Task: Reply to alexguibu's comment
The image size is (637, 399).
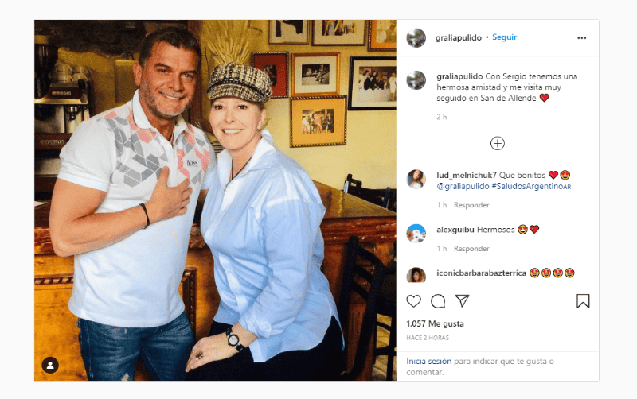Action: click(471, 248)
